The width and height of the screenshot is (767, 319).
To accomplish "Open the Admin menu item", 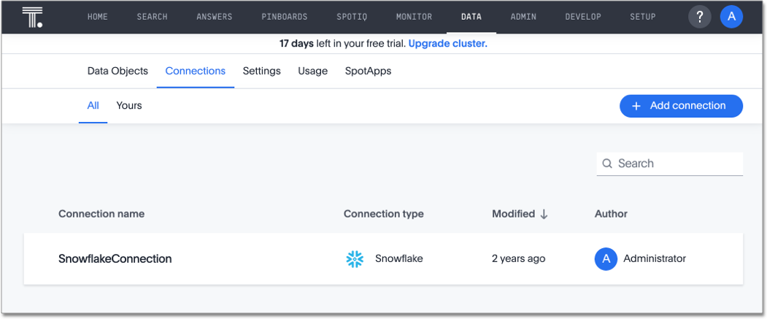I will click(523, 17).
